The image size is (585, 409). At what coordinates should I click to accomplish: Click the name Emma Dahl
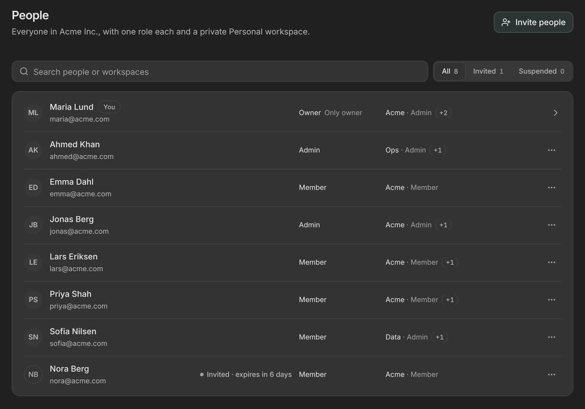72,182
